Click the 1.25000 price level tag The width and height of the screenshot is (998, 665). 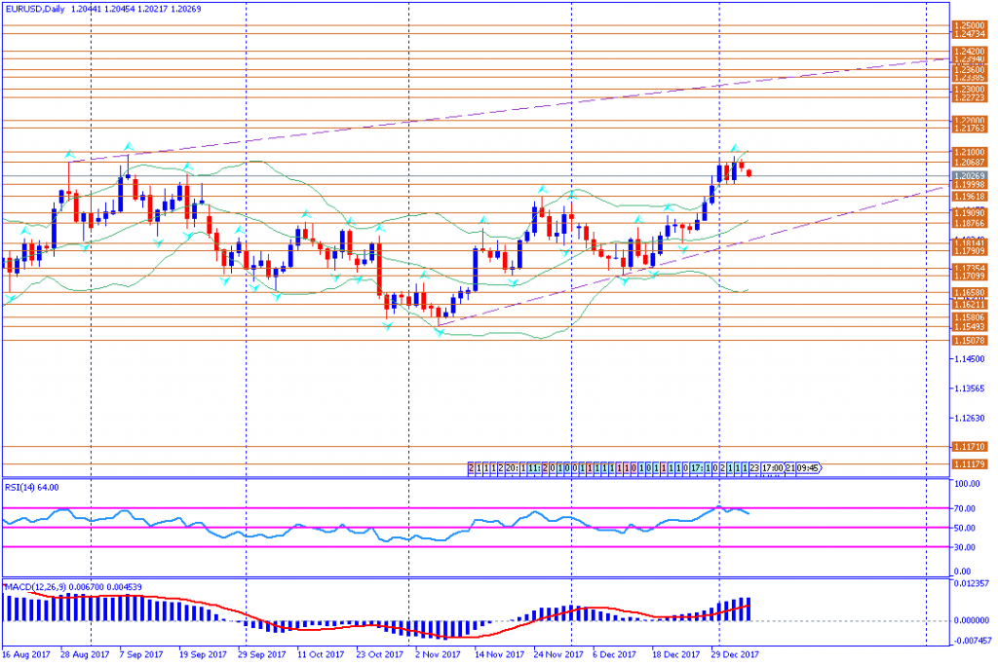click(969, 26)
